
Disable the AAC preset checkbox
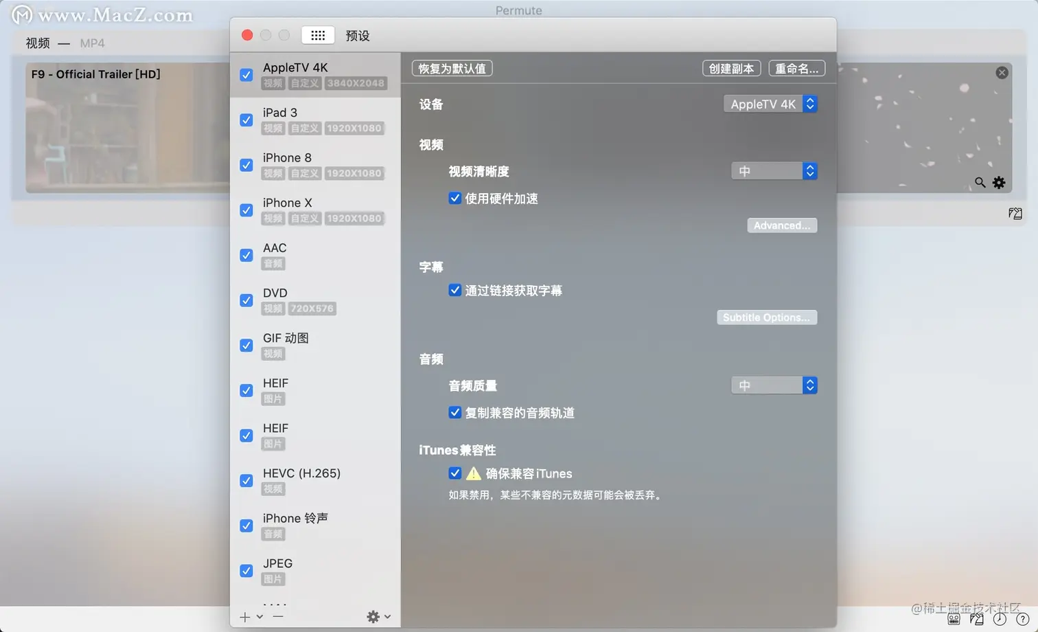[x=246, y=255]
